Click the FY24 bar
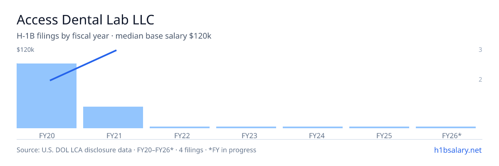 [313, 127]
